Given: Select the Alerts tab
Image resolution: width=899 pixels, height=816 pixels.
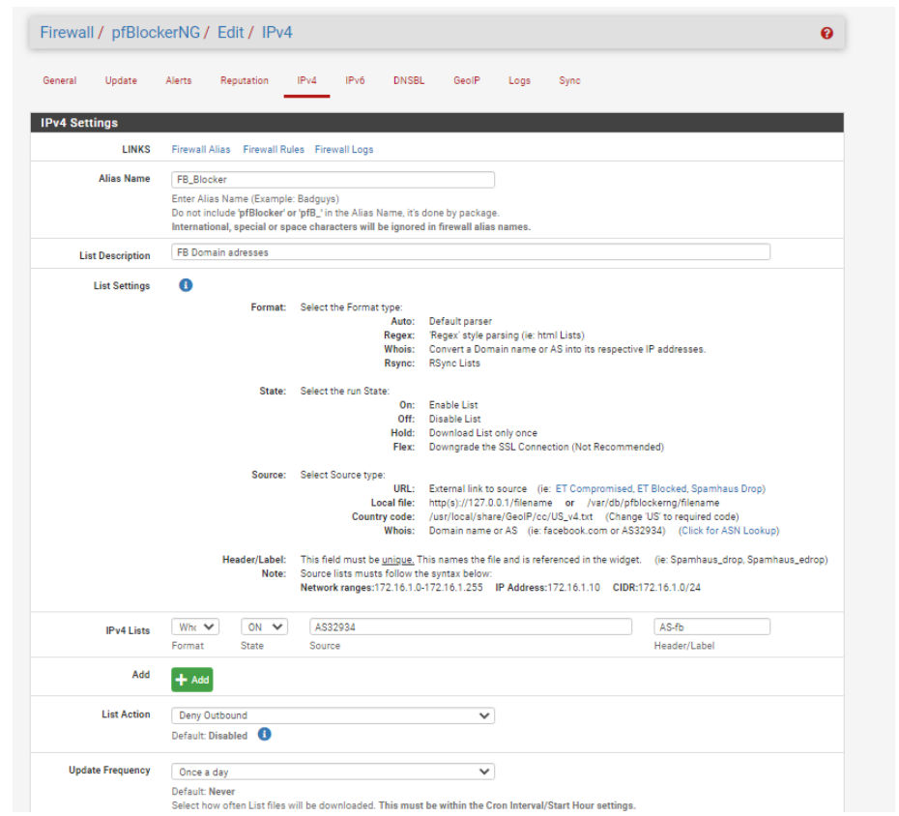Looking at the screenshot, I should point(179,81).
